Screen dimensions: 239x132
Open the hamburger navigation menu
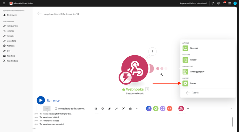(4, 3)
